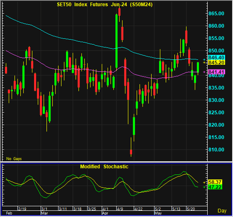Click the 810.00 price axis label

[x=216, y=150]
